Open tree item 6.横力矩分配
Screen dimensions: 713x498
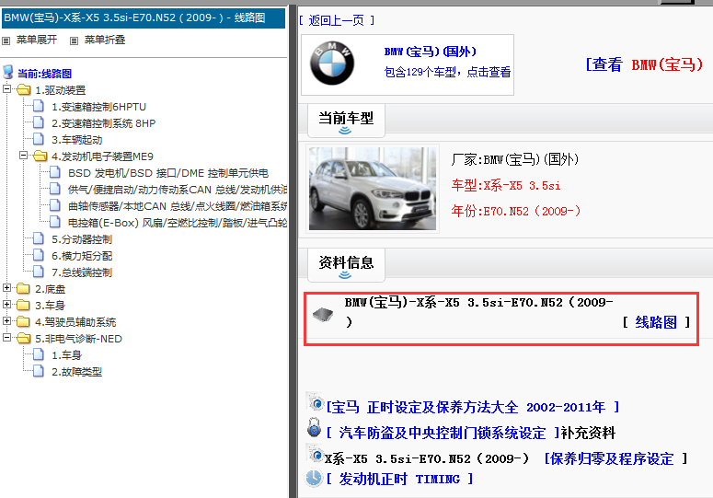pos(82,256)
